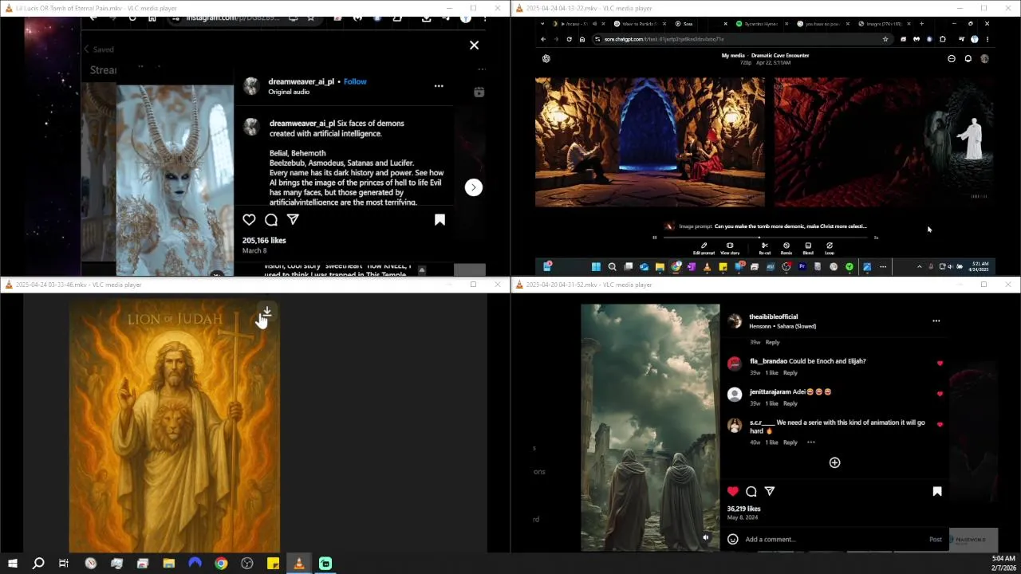Open taskbar search magnifier

click(37, 564)
